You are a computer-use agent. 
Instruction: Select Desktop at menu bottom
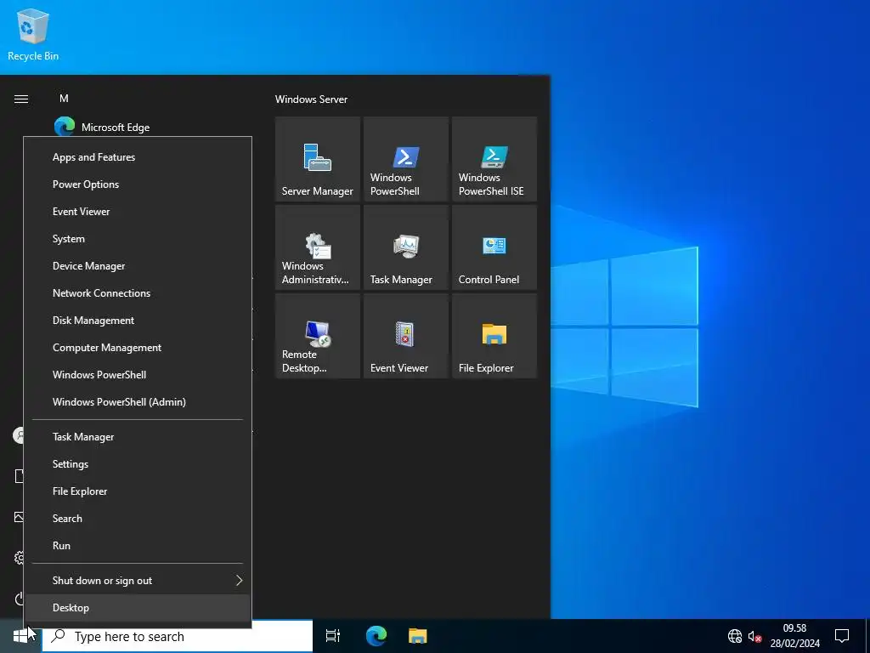(x=138, y=608)
